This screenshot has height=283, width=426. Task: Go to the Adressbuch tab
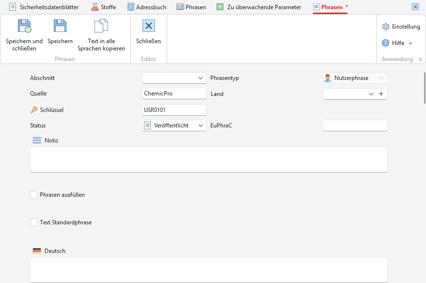click(147, 7)
